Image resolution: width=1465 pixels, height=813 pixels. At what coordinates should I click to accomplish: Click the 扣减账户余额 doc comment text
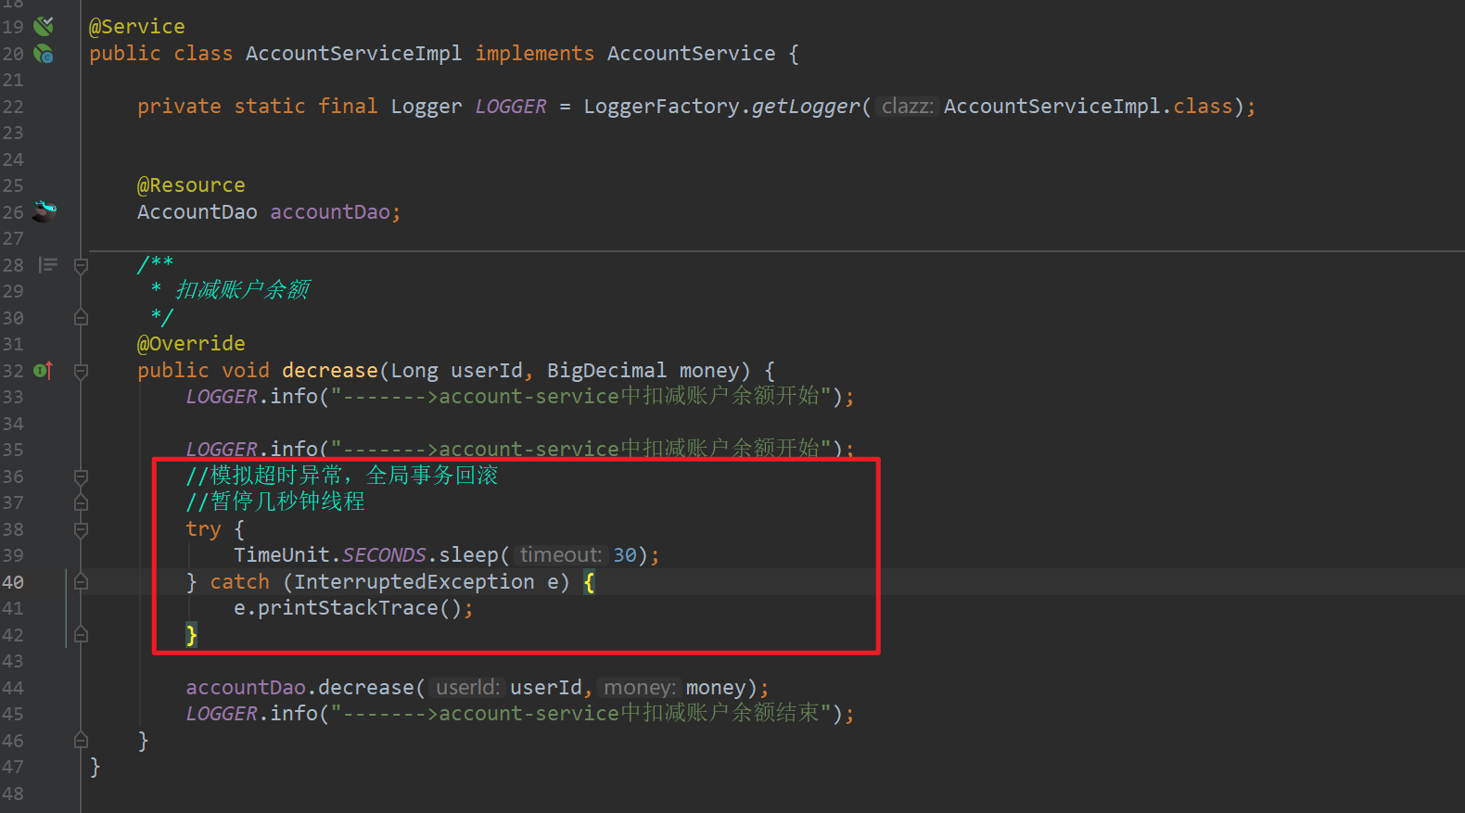pos(242,290)
